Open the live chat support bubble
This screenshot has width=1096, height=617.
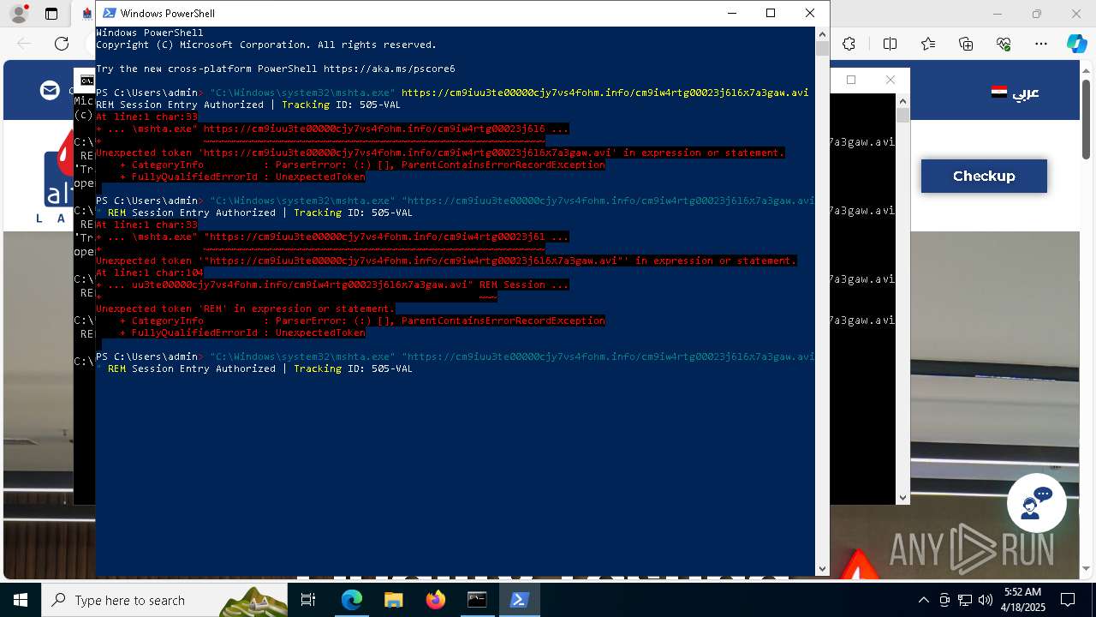tap(1036, 503)
